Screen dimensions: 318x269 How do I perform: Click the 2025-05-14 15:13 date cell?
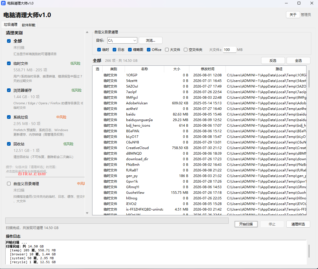[207, 103]
